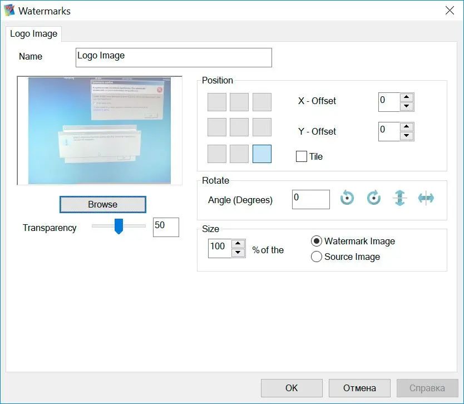464x404 pixels.
Task: Select middle-left position square
Action: [x=217, y=127]
